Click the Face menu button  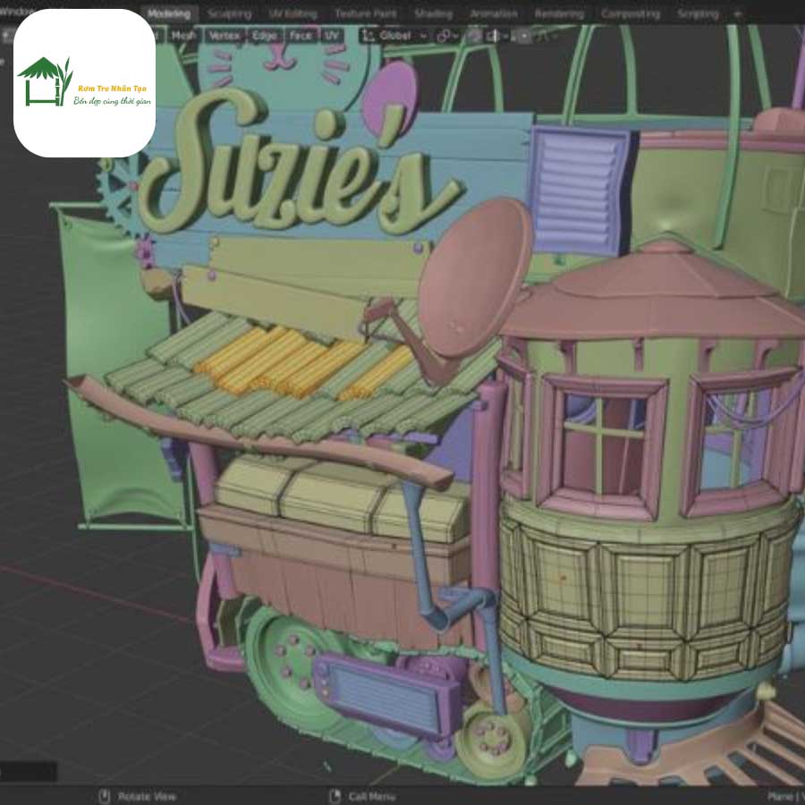point(301,36)
